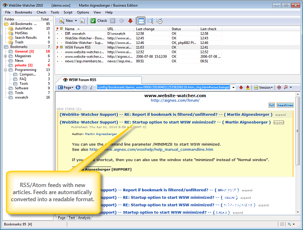Open the http://aignes.com/forum/ link

(175, 100)
